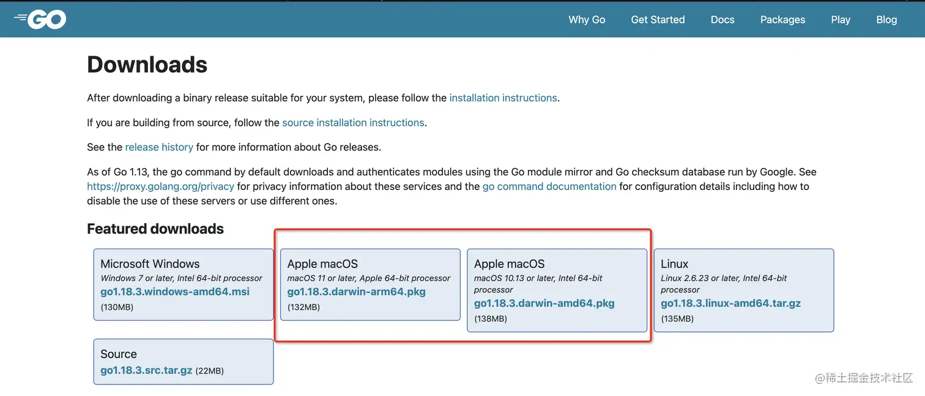
Task: Download go1.18.3.darwin-arm64.pkg package
Action: click(x=356, y=291)
